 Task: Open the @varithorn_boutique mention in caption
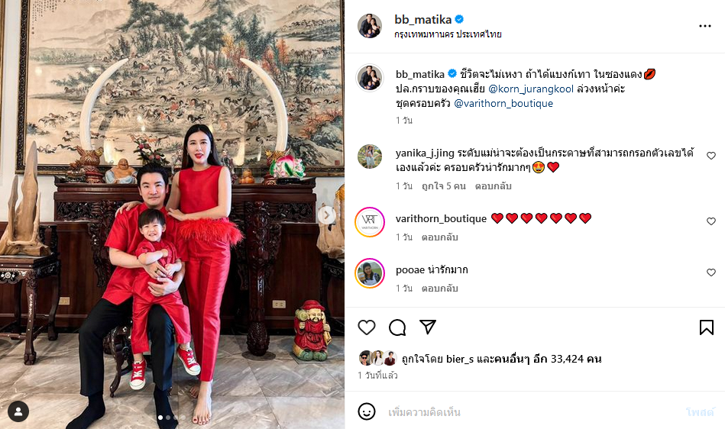503,104
